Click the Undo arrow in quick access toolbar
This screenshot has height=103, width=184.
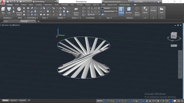click(24, 2)
